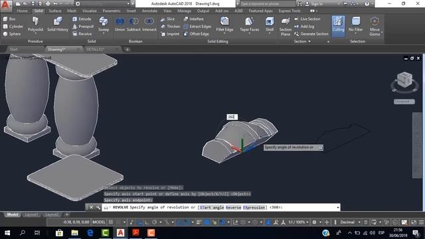
Task: Apply Union boolean operation
Action: pyautogui.click(x=120, y=25)
